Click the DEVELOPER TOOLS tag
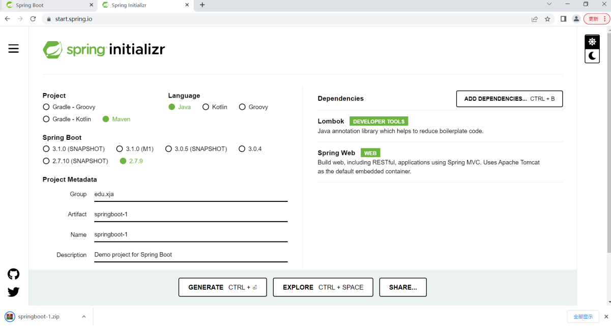The image size is (611, 331). 379,122
